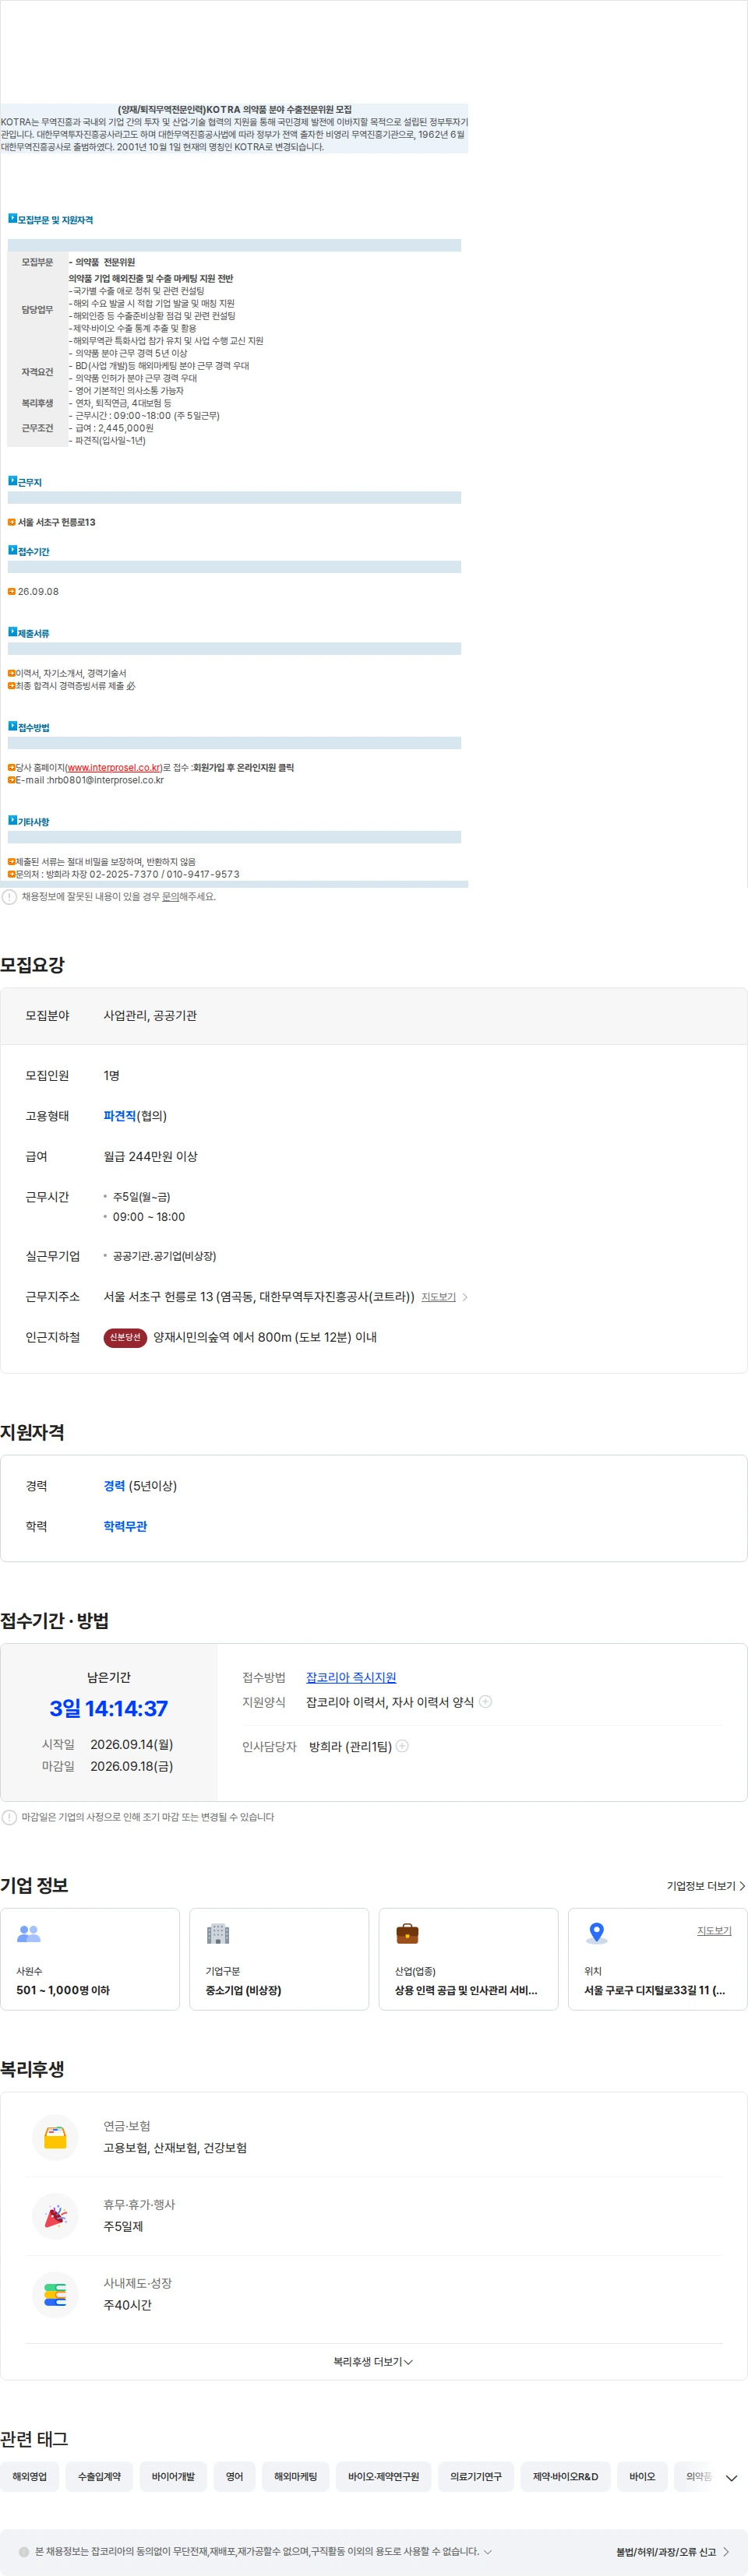Click the 상용 인력 공급 industry card
The height and width of the screenshot is (2576, 748).
pyautogui.click(x=468, y=1959)
